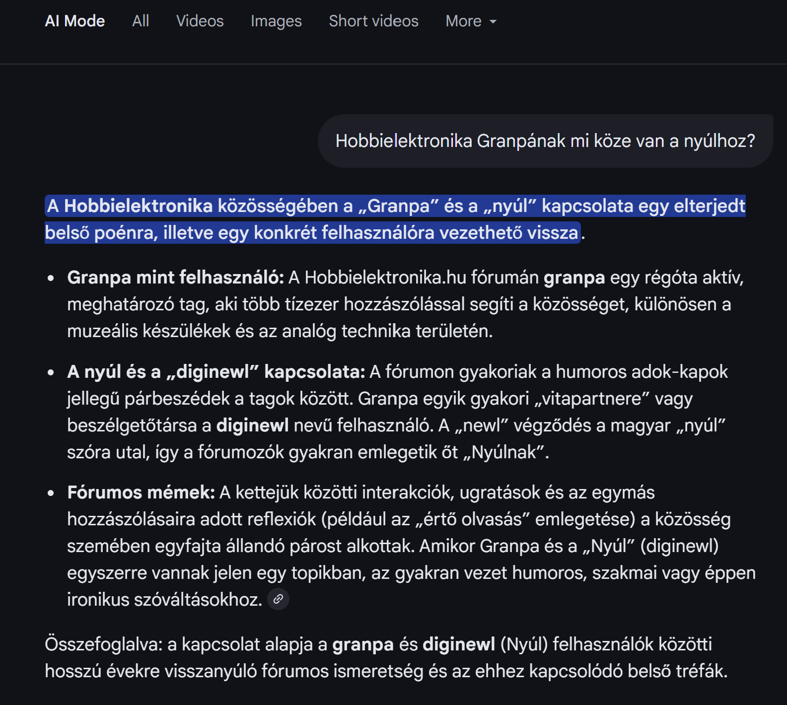Click bold 'diginewl' in the Összefoglalva paragraph
This screenshot has height=705, width=787.
[x=459, y=644]
